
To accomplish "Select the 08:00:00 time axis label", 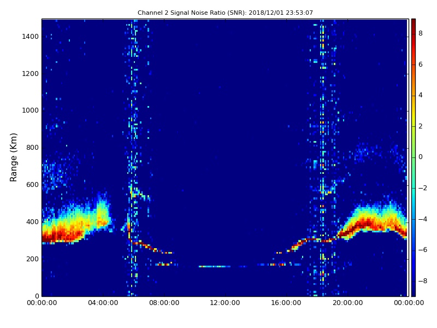I will 164,303.
